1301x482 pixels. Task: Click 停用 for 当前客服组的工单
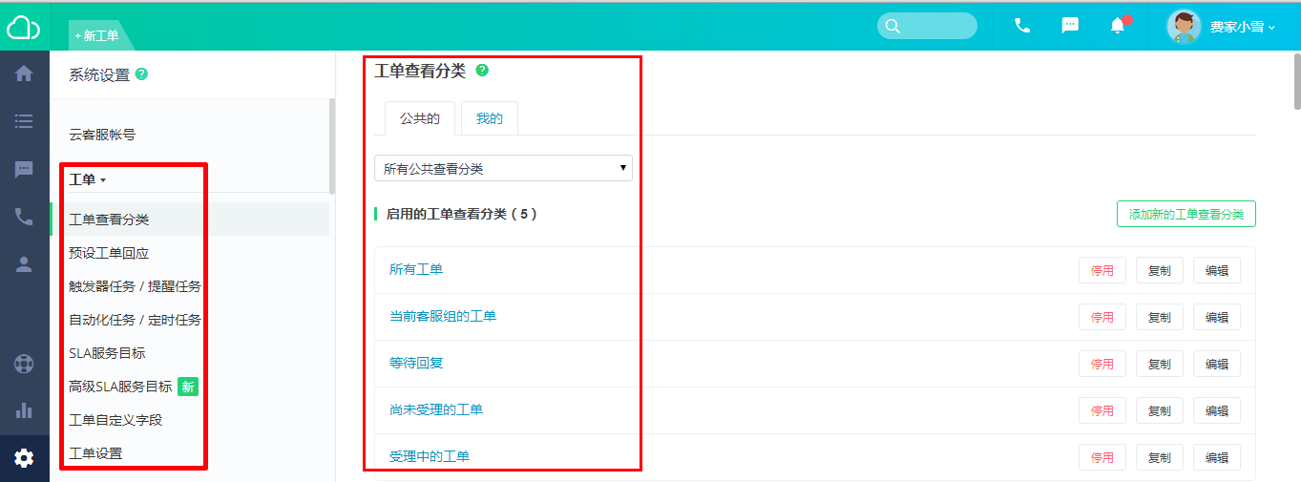(x=1102, y=317)
